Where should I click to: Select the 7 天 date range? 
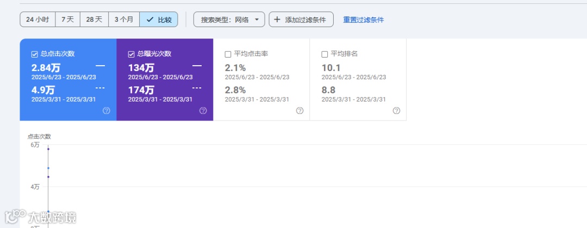[68, 20]
